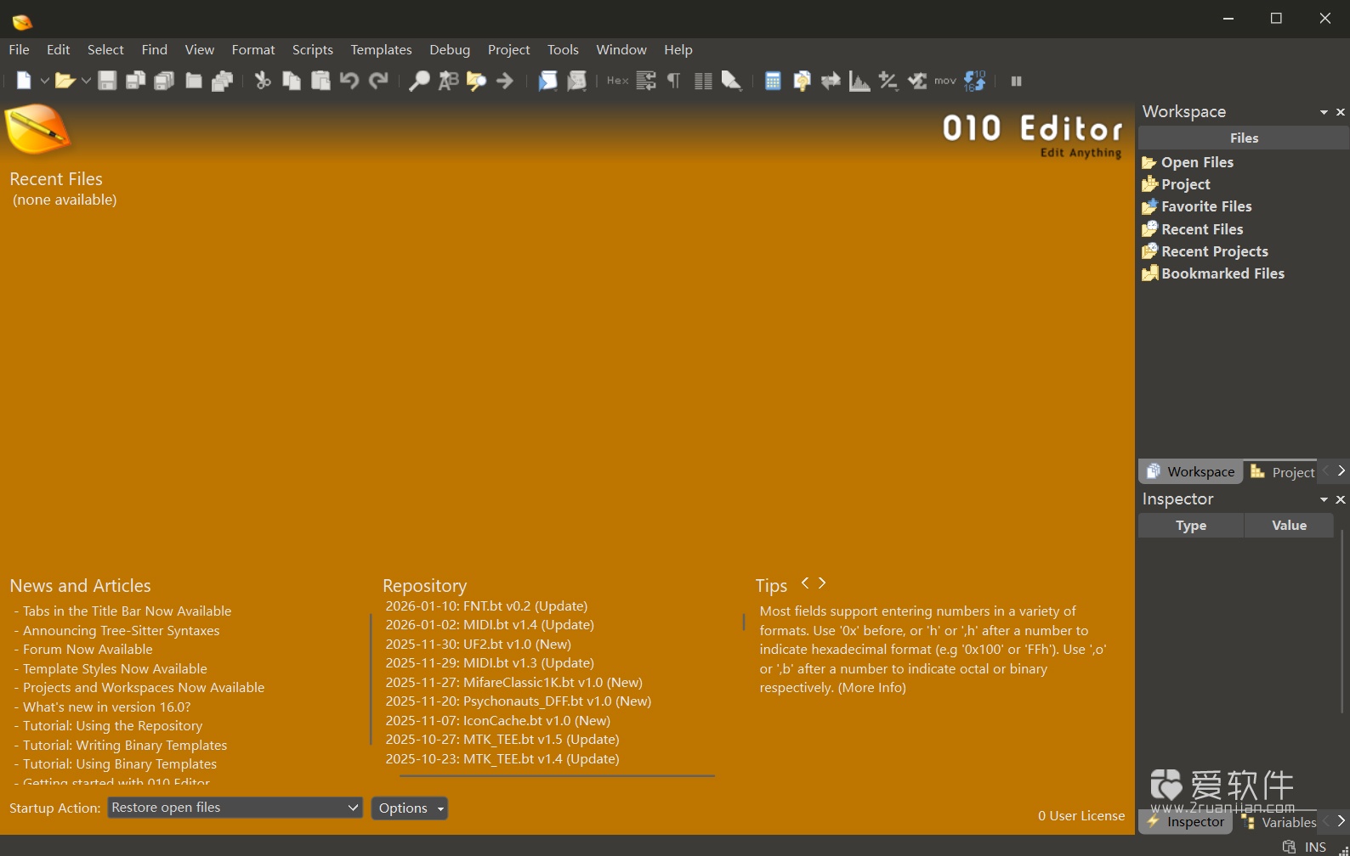Screen dimensions: 1350x856
Task: Click the Hex Operations plus-minus icon
Action: pos(888,81)
